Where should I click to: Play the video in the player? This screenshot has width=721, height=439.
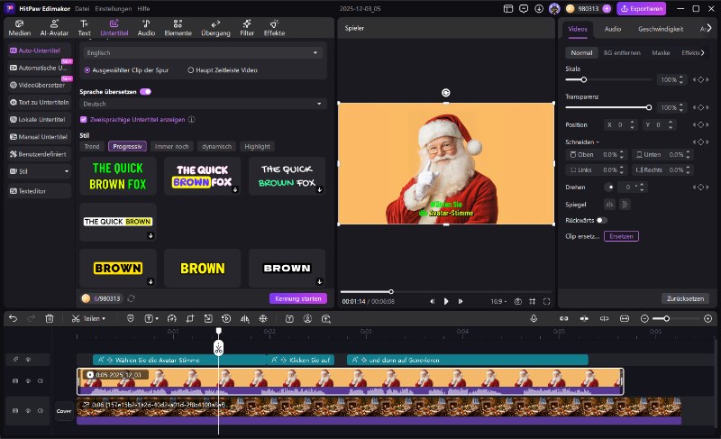click(446, 302)
